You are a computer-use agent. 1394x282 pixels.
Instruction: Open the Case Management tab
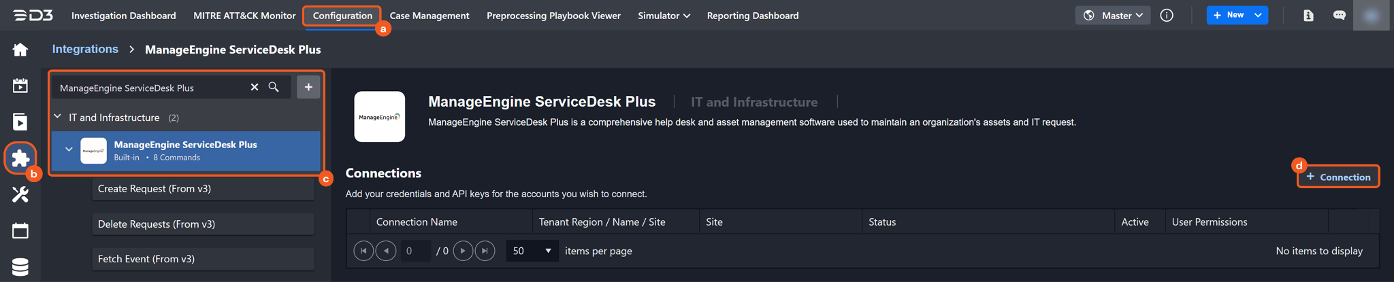429,15
